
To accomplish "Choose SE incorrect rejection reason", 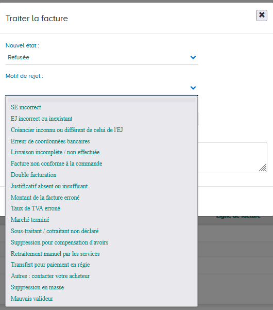I will coord(101,107).
